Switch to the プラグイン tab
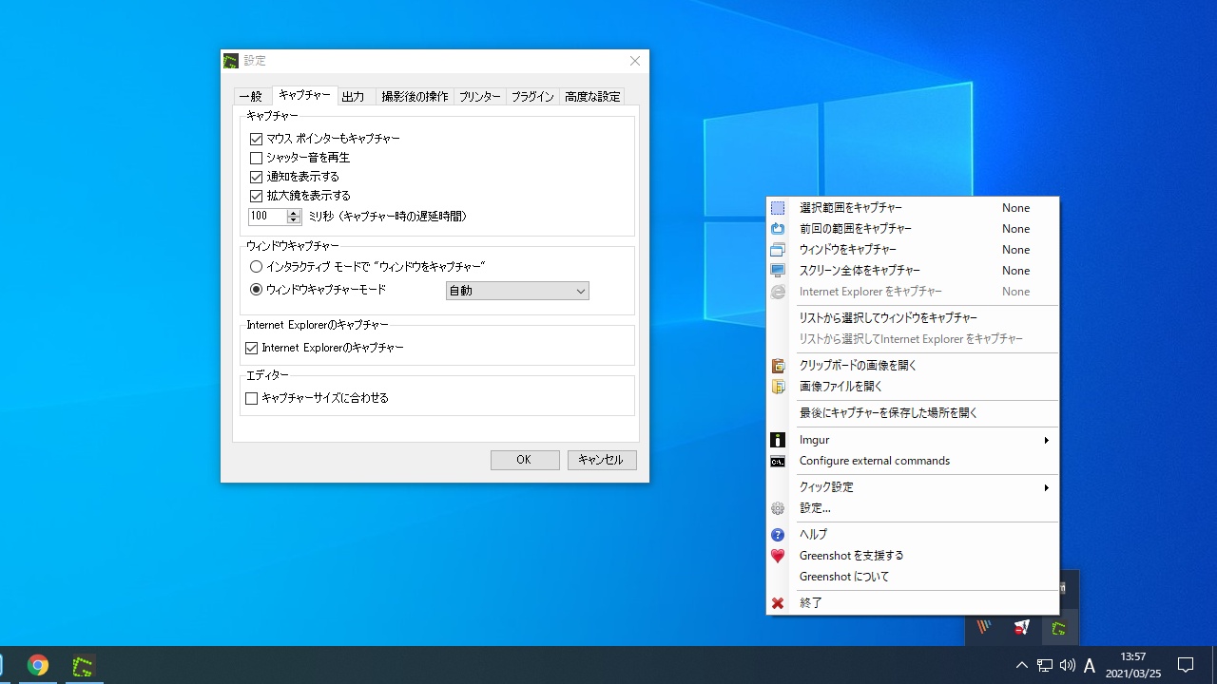 click(532, 97)
